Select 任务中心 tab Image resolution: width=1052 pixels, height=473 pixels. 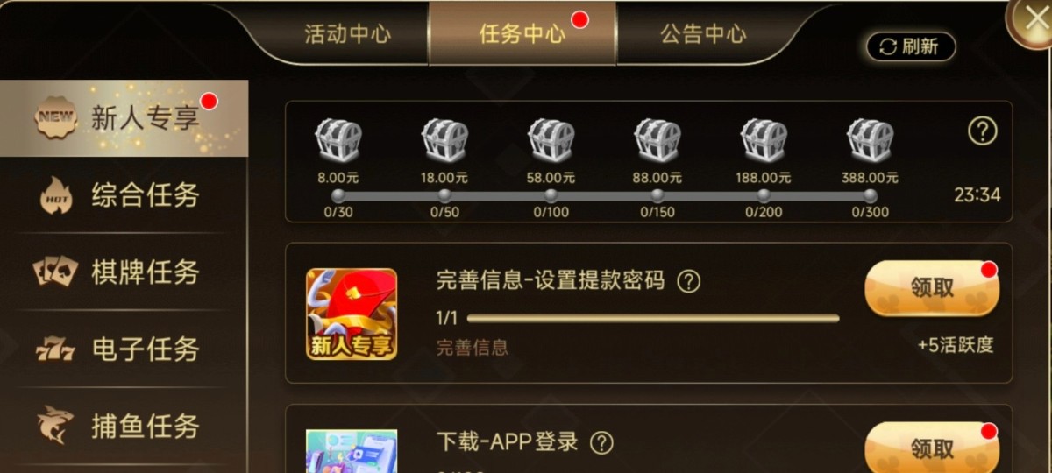click(522, 33)
